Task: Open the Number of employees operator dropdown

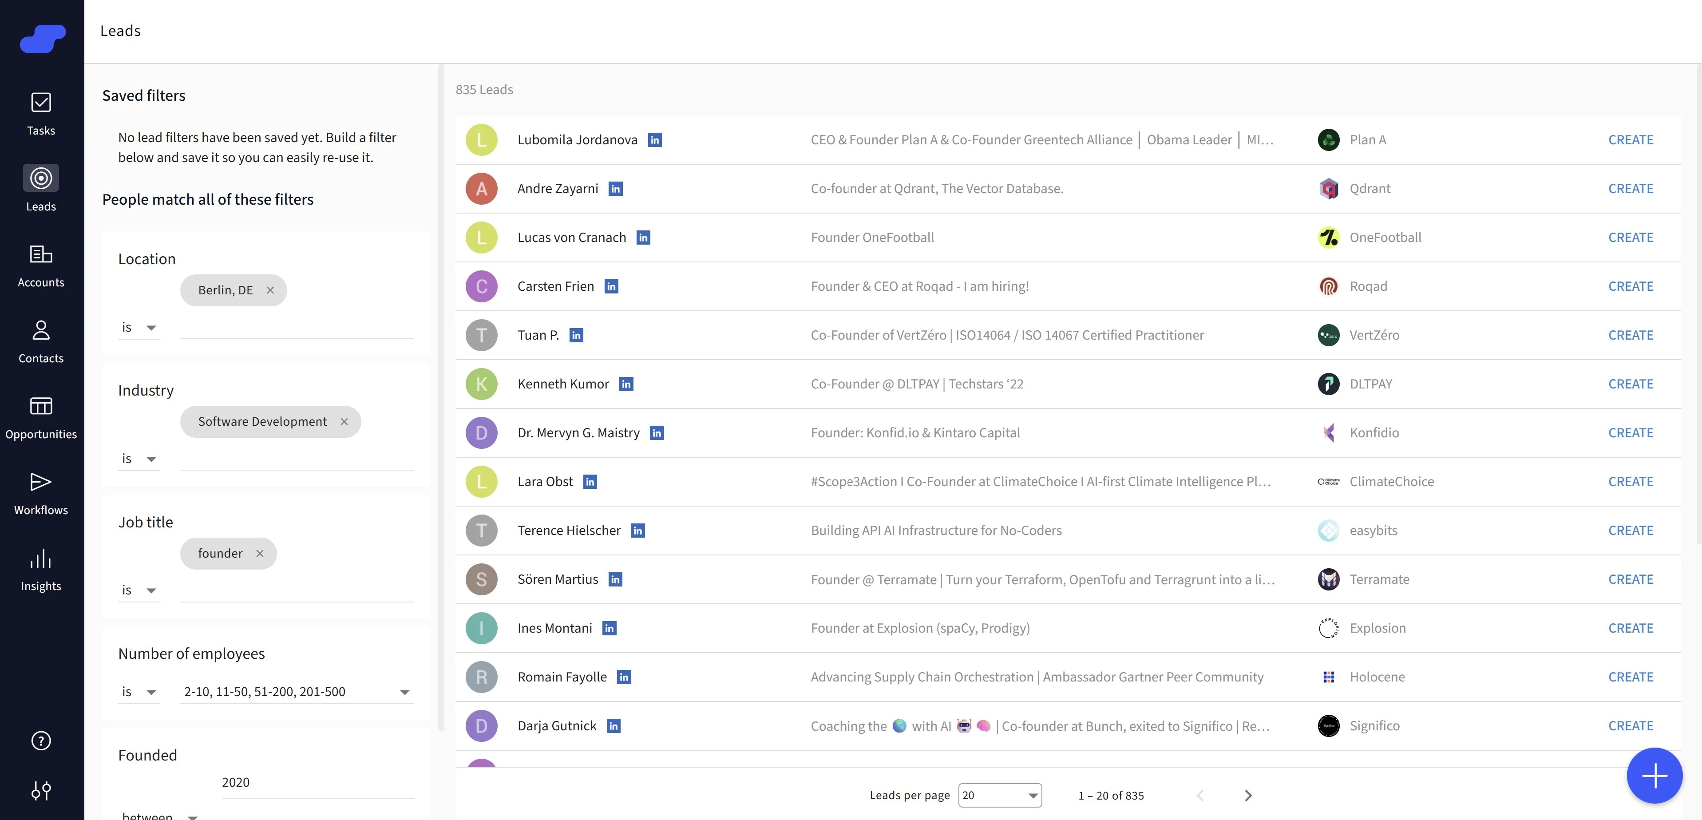Action: pos(139,692)
